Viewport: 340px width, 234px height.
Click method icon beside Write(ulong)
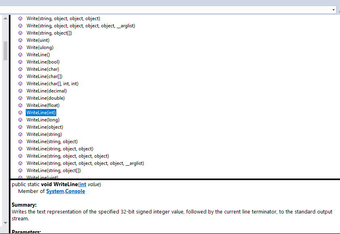21,47
